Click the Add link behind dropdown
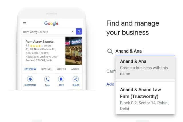Screen dimensions: 183x122 [x=110, y=84]
